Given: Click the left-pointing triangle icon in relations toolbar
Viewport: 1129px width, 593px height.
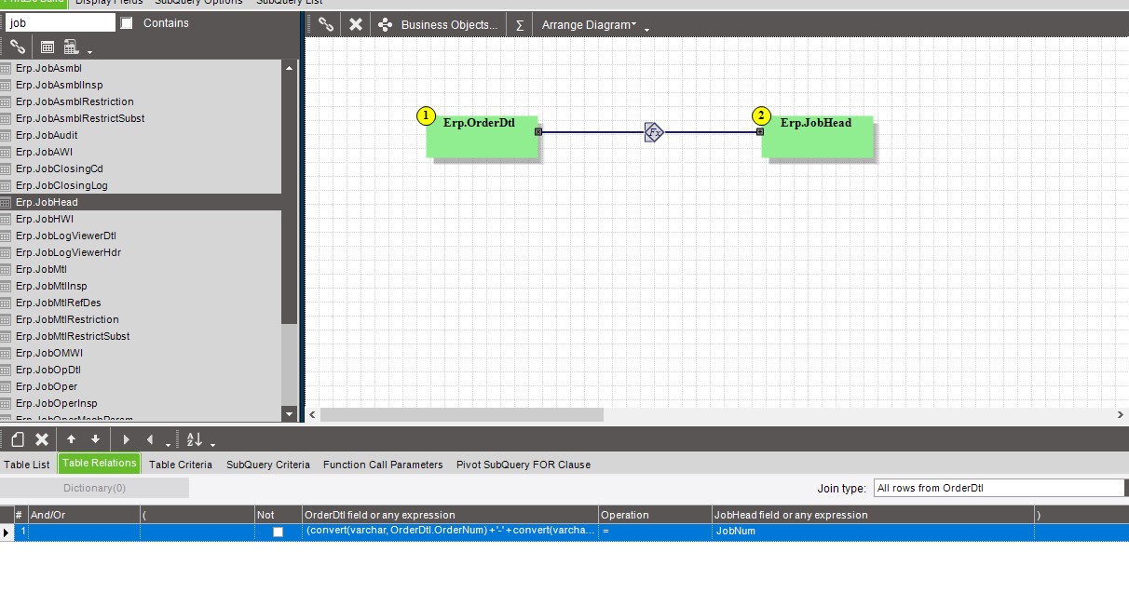Looking at the screenshot, I should (x=150, y=439).
